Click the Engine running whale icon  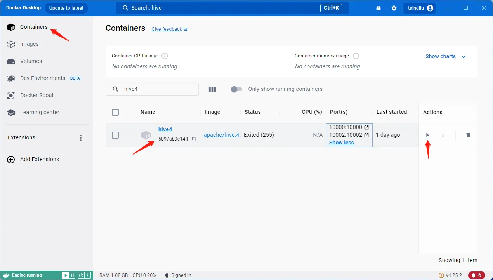coord(6,275)
